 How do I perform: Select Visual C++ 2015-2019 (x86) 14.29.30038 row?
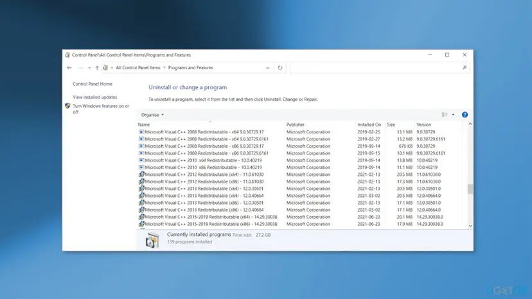click(299, 225)
